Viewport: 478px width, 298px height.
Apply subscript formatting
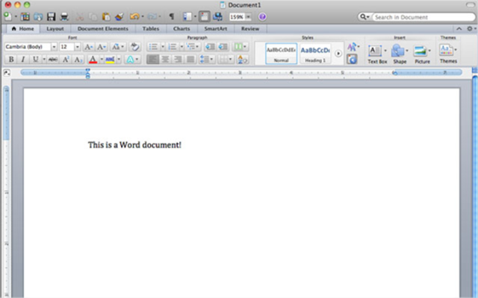[78, 59]
